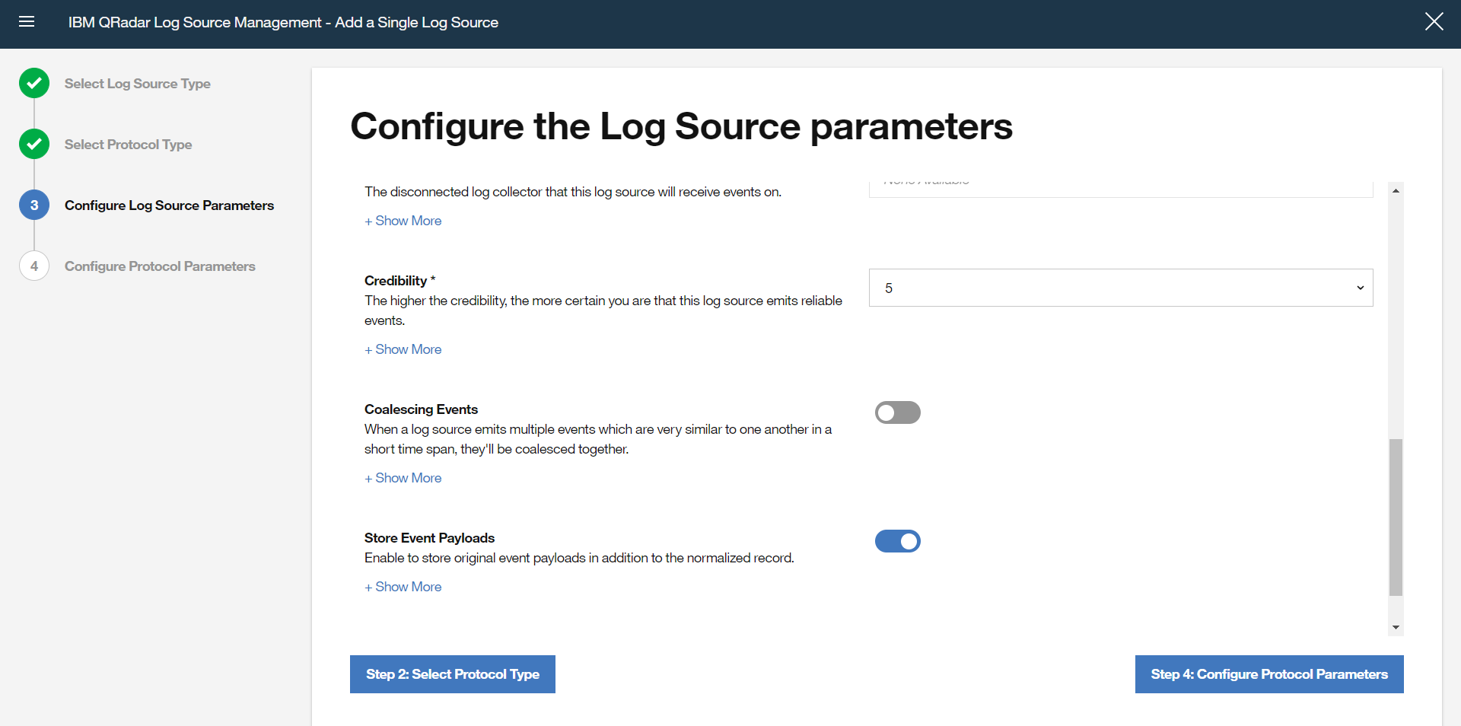Click the Configure the Log Source parameters heading
The image size is (1461, 726).
click(x=681, y=126)
